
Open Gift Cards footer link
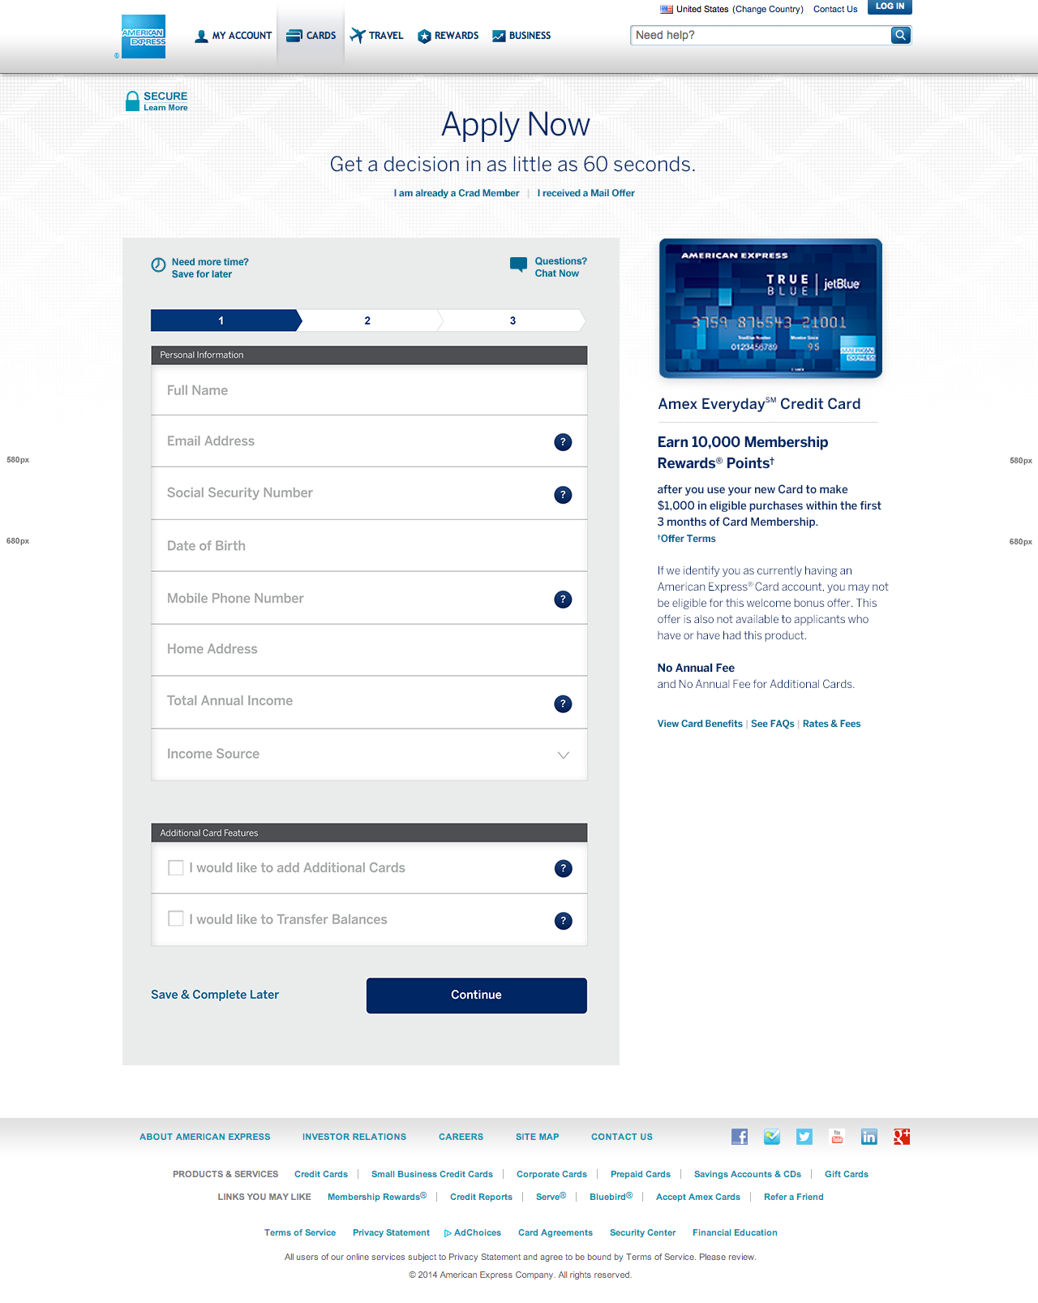coord(847,1174)
